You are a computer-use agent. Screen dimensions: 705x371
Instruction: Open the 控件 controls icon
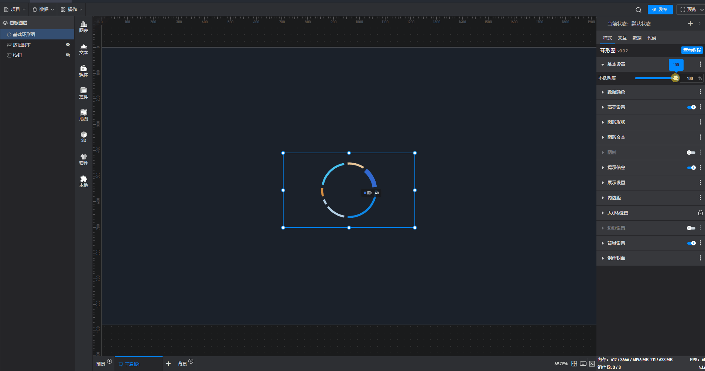tap(84, 93)
